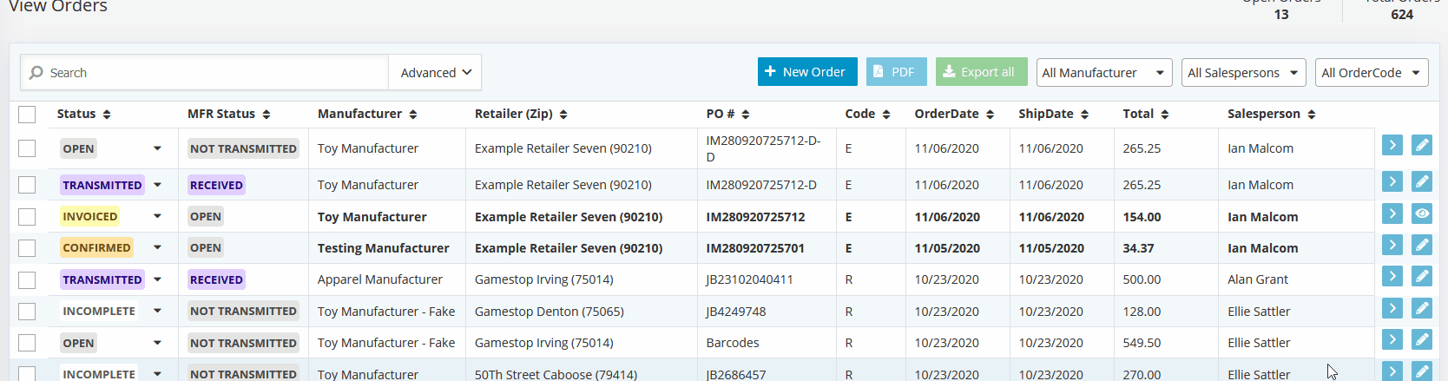
Task: Open status dropdown for order IM280920725712-D
Action: click(157, 185)
